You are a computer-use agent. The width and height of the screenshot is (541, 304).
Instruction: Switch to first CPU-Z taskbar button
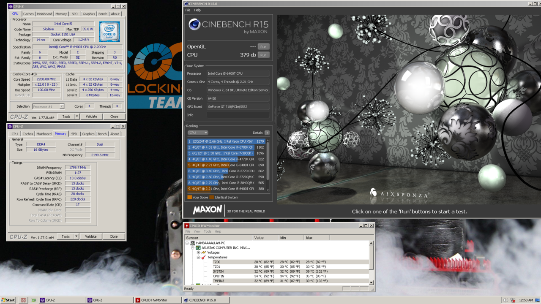click(62, 300)
